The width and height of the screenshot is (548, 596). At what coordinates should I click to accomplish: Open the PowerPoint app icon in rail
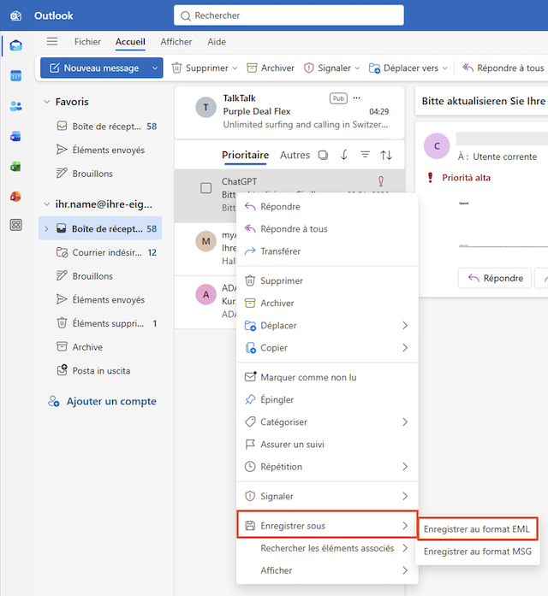[x=15, y=197]
